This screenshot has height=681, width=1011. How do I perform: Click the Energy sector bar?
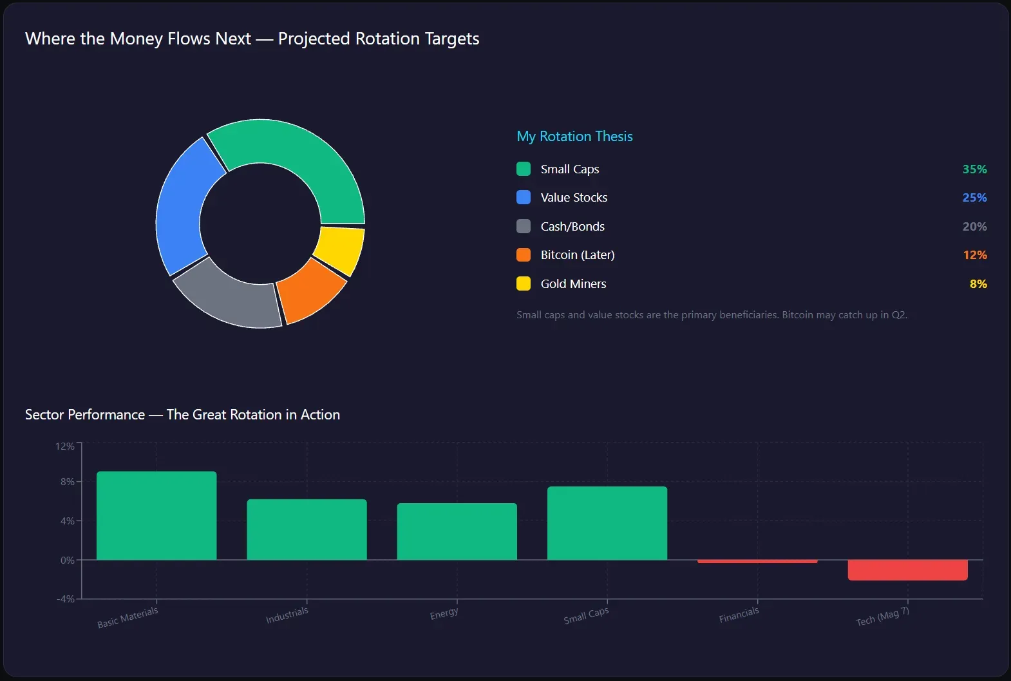click(457, 532)
